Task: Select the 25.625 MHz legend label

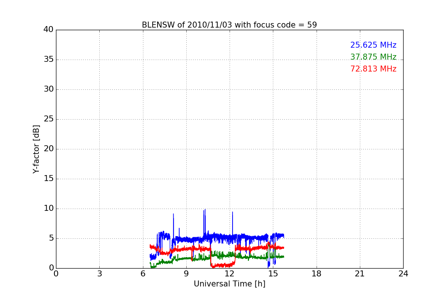Action: (x=373, y=45)
